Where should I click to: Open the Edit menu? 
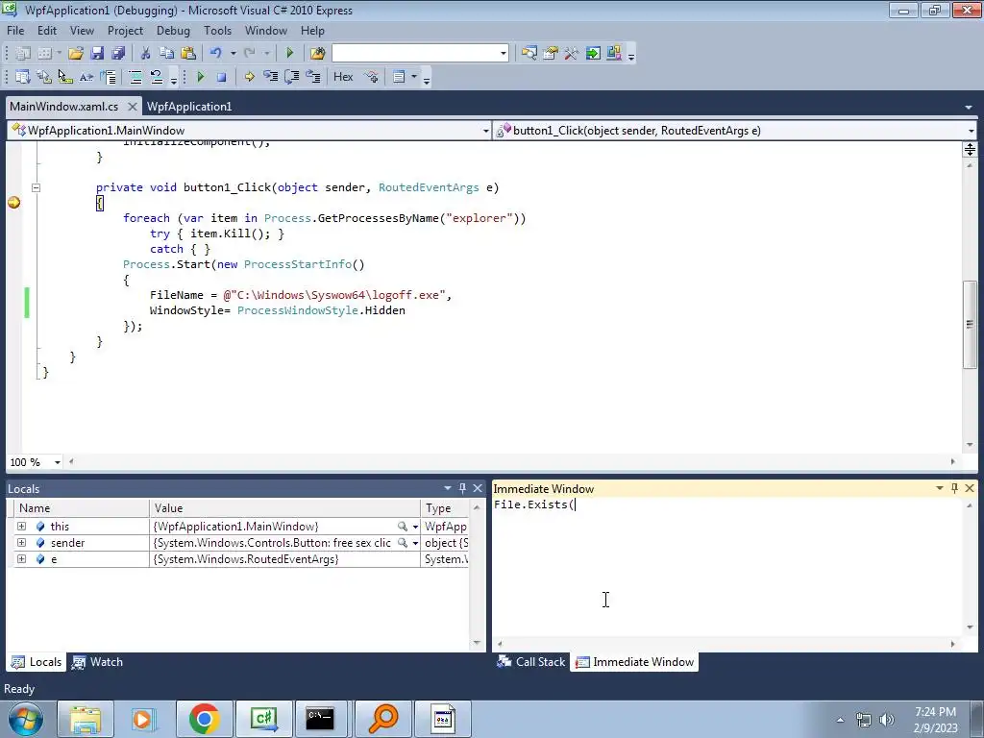click(47, 30)
